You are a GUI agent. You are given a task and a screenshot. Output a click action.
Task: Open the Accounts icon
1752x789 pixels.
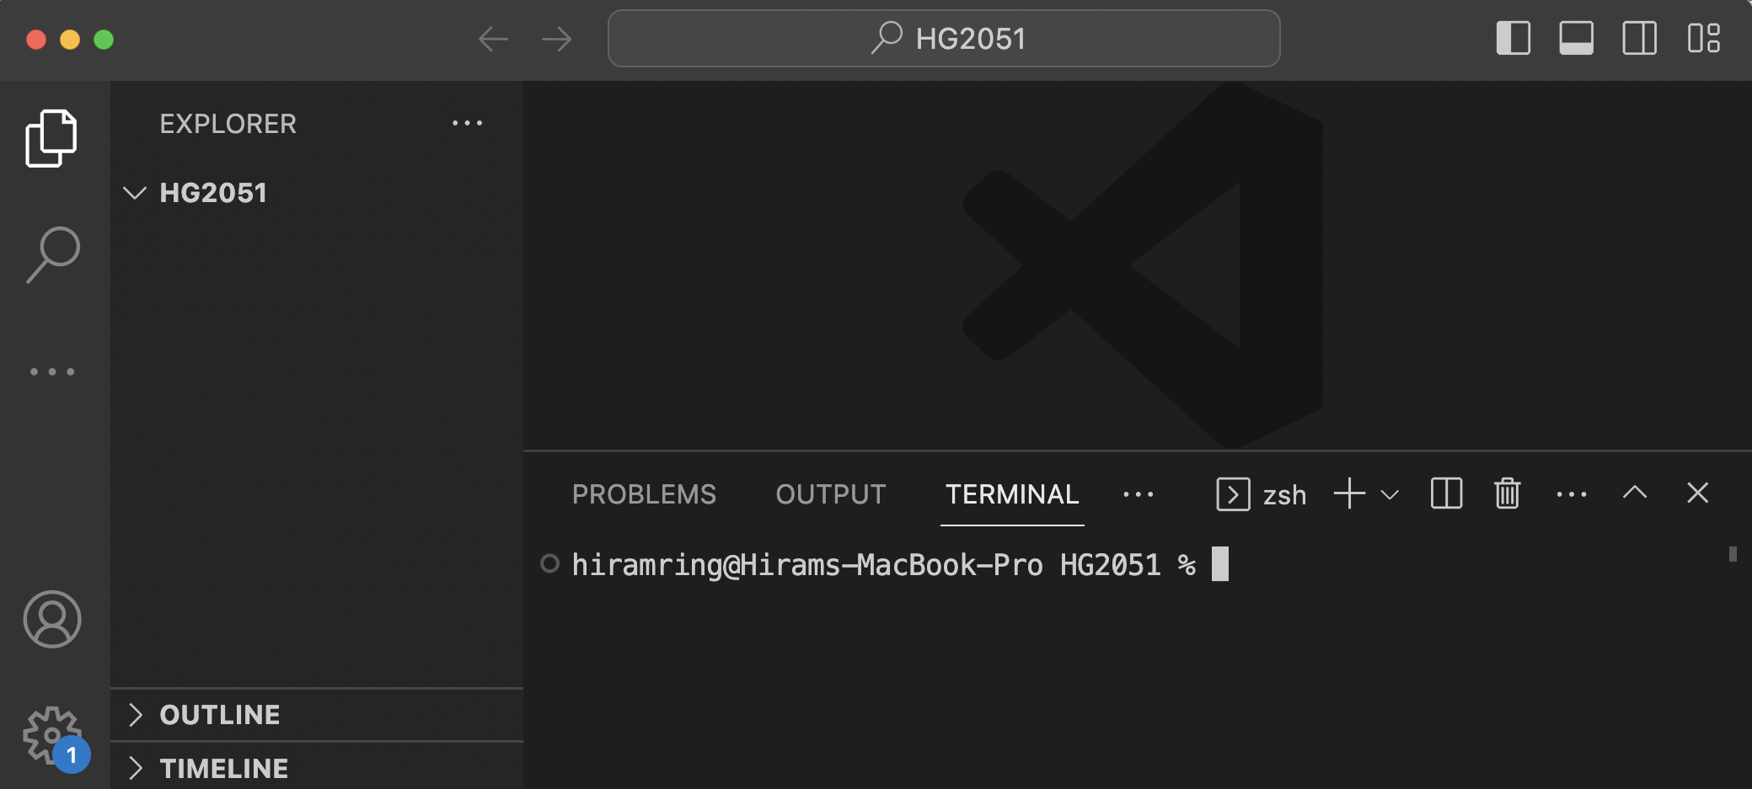click(x=52, y=620)
